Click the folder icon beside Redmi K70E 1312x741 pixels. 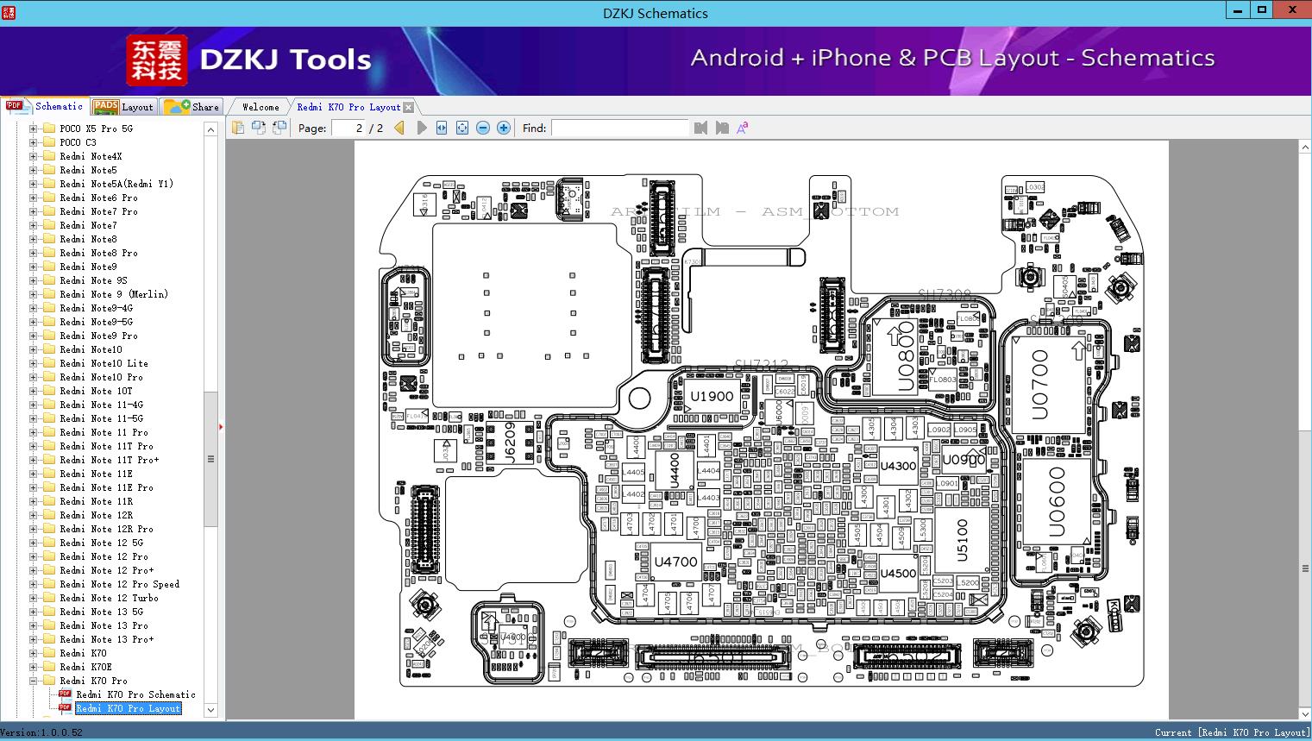click(x=49, y=667)
